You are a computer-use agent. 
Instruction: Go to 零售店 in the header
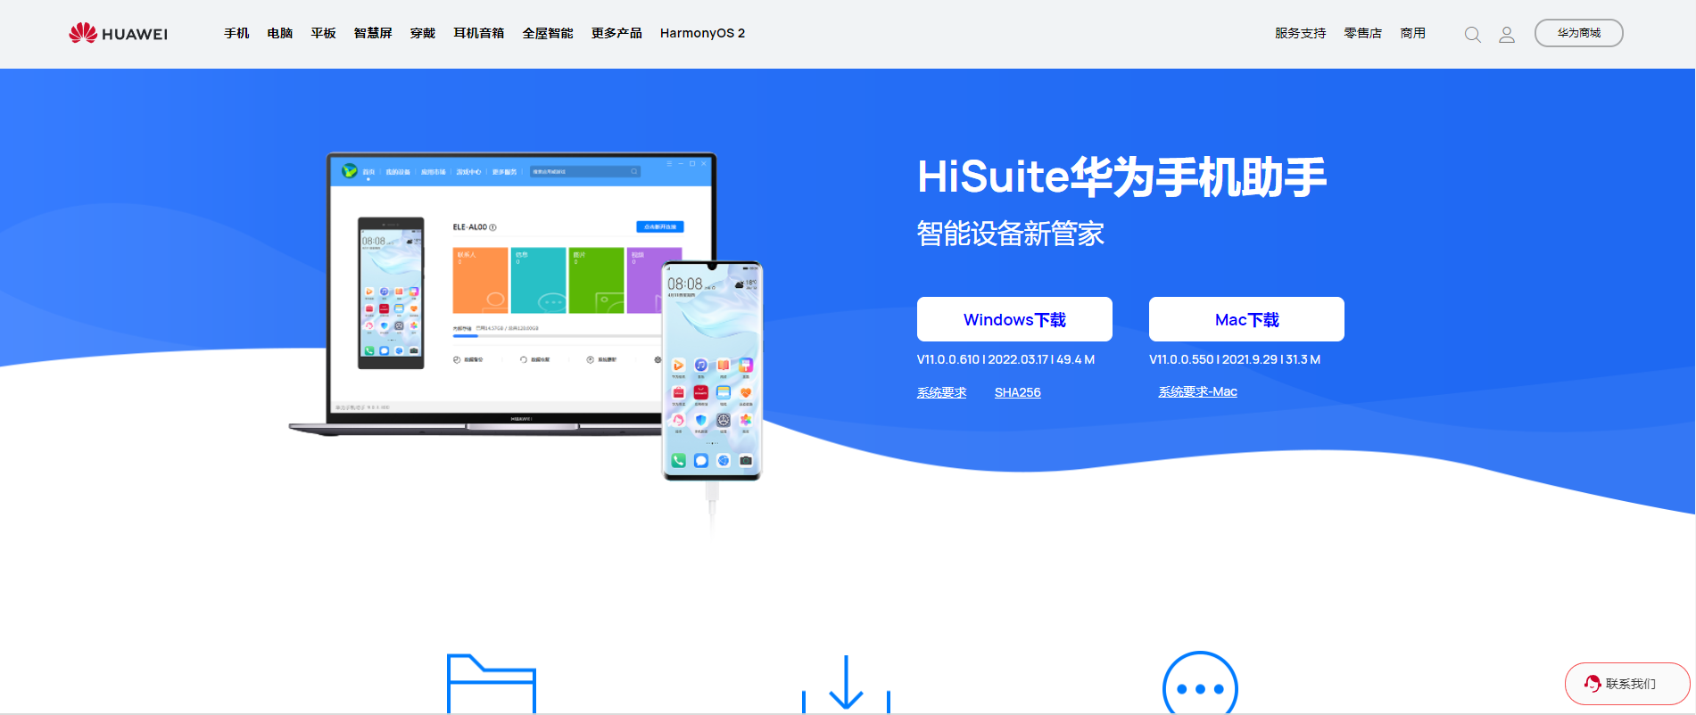[x=1363, y=33]
